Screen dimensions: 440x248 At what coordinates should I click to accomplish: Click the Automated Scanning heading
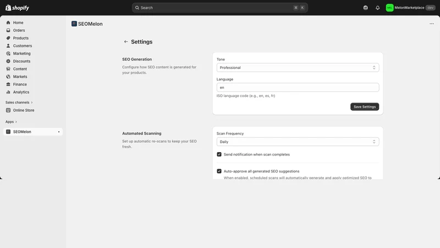(142, 133)
